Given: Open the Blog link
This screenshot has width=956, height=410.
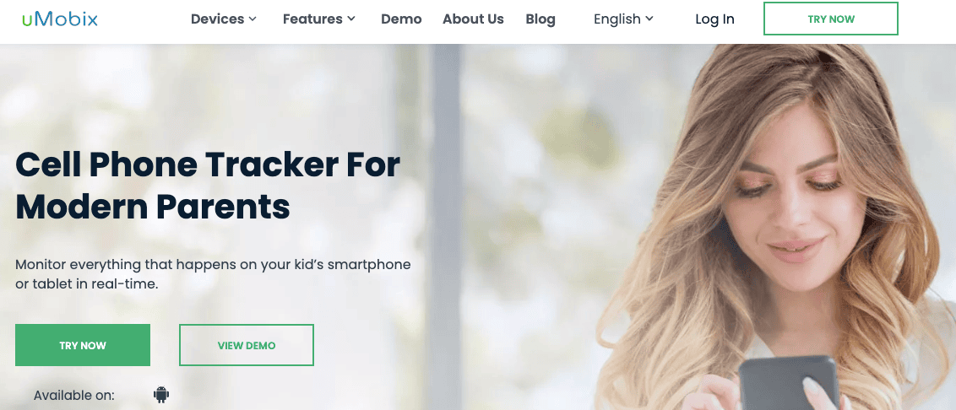Looking at the screenshot, I should coord(540,19).
